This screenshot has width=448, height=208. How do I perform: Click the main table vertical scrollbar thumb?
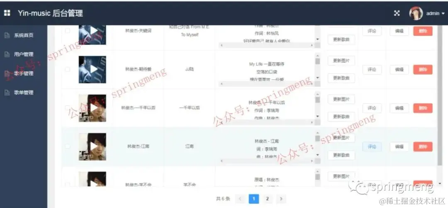tap(440, 95)
